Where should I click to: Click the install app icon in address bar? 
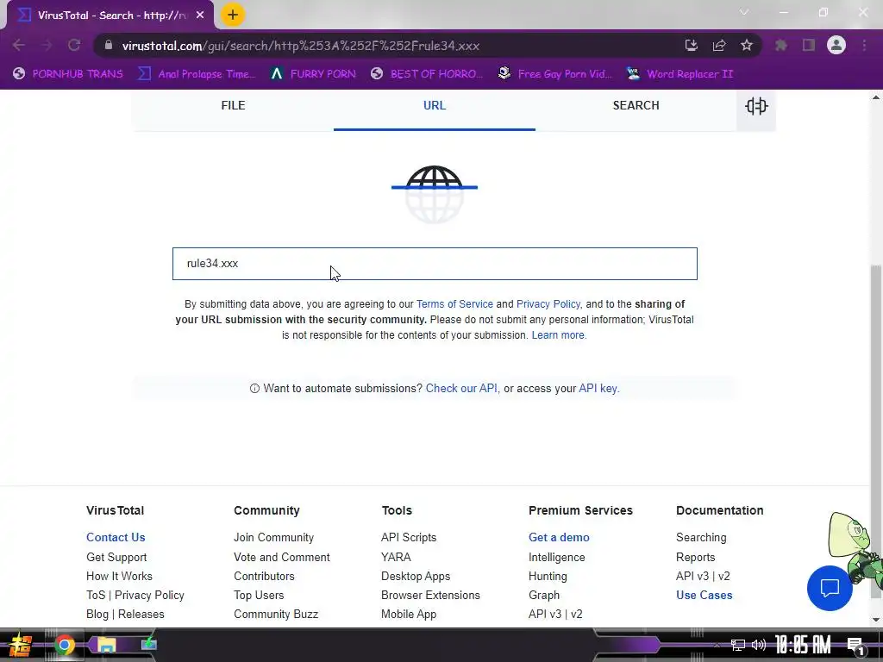pyautogui.click(x=691, y=46)
